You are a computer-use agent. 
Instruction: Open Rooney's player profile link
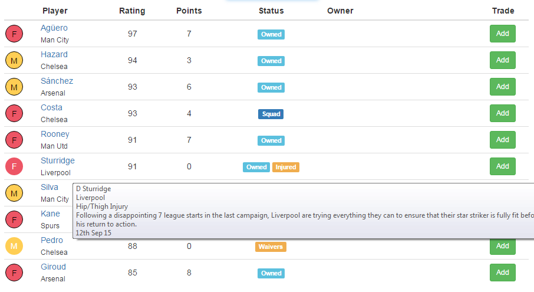point(55,134)
